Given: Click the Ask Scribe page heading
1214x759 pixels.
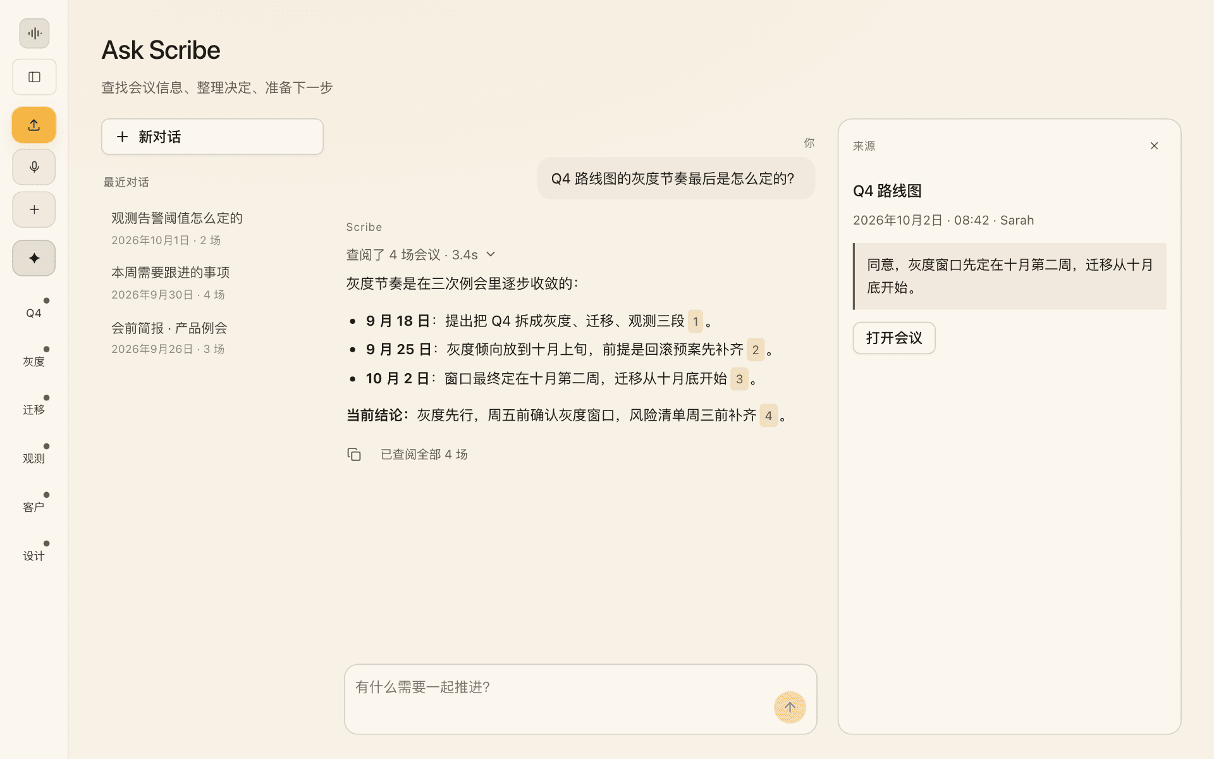Looking at the screenshot, I should [x=161, y=50].
